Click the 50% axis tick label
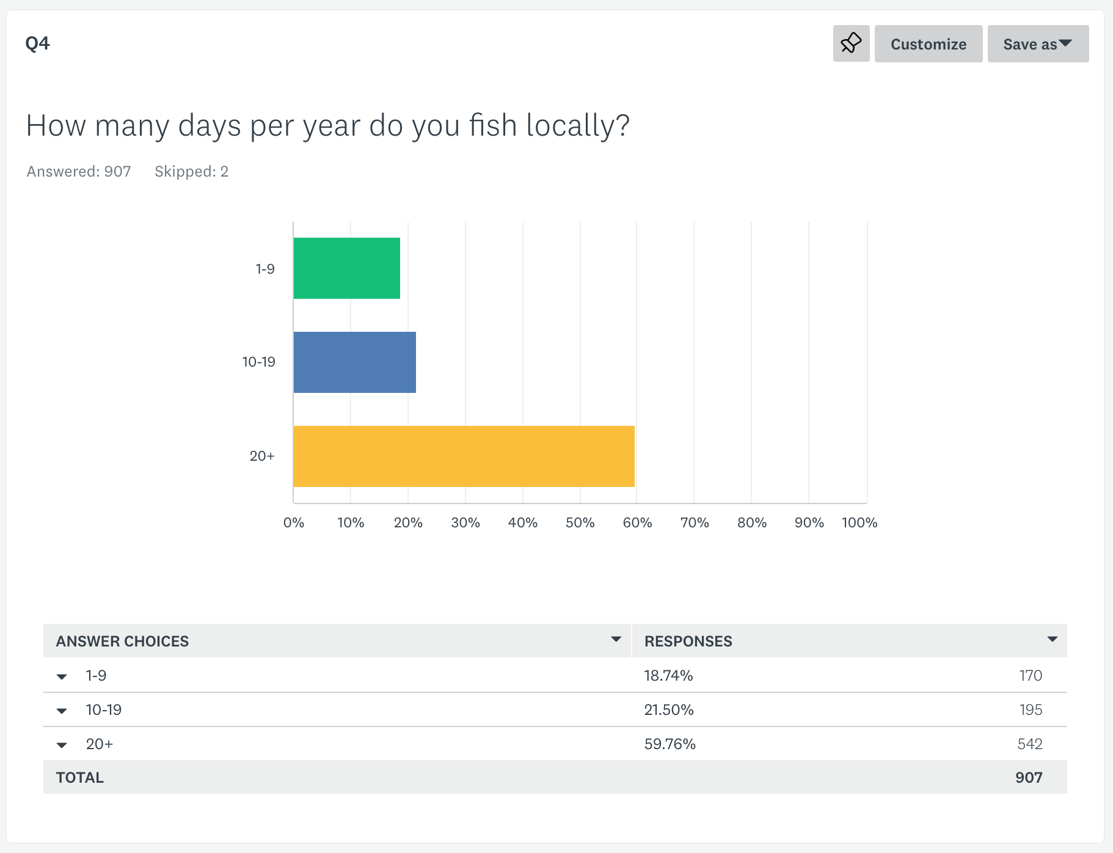Screen dimensions: 1113x853 580,522
